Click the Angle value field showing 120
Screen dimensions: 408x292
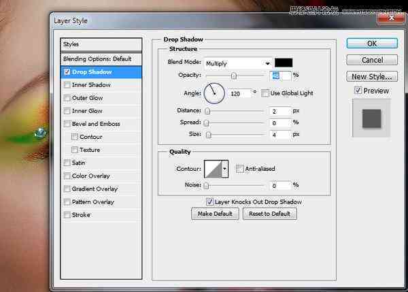coord(240,93)
